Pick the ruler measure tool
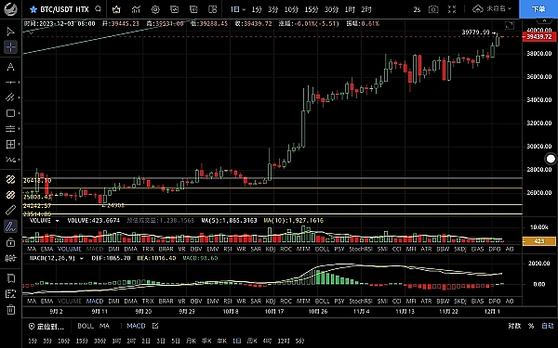This screenshot has width=558, height=348. pyautogui.click(x=10, y=211)
